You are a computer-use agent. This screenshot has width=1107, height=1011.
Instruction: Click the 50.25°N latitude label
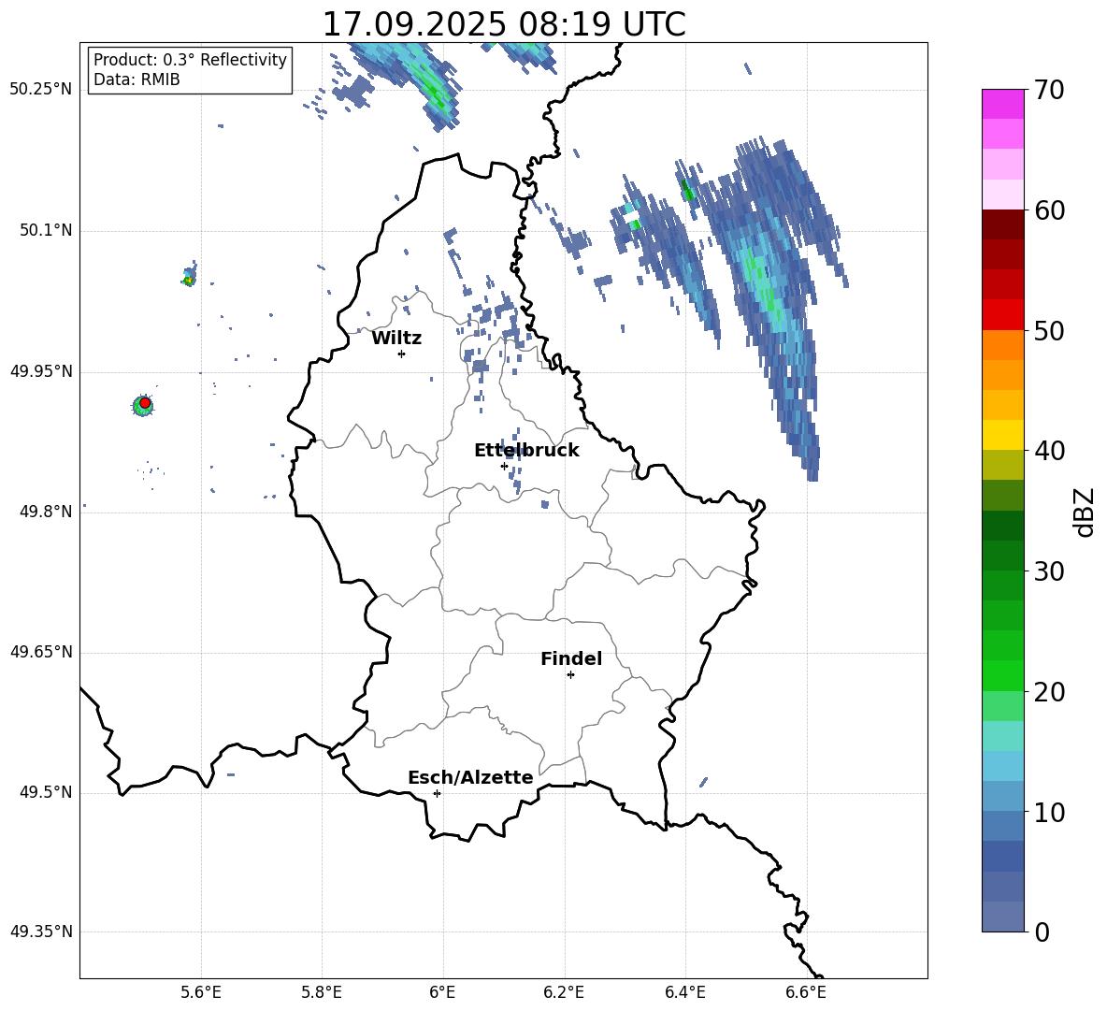(x=41, y=90)
